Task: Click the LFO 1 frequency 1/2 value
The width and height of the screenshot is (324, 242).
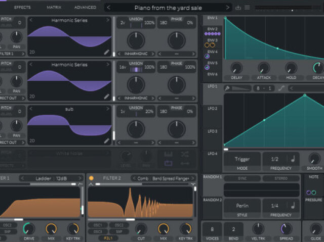Action: 275,159
